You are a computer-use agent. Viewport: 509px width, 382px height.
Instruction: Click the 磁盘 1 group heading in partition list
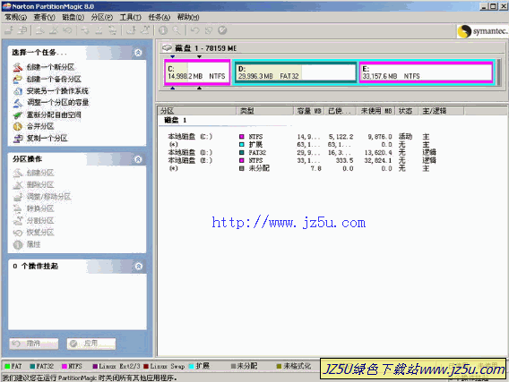click(176, 121)
